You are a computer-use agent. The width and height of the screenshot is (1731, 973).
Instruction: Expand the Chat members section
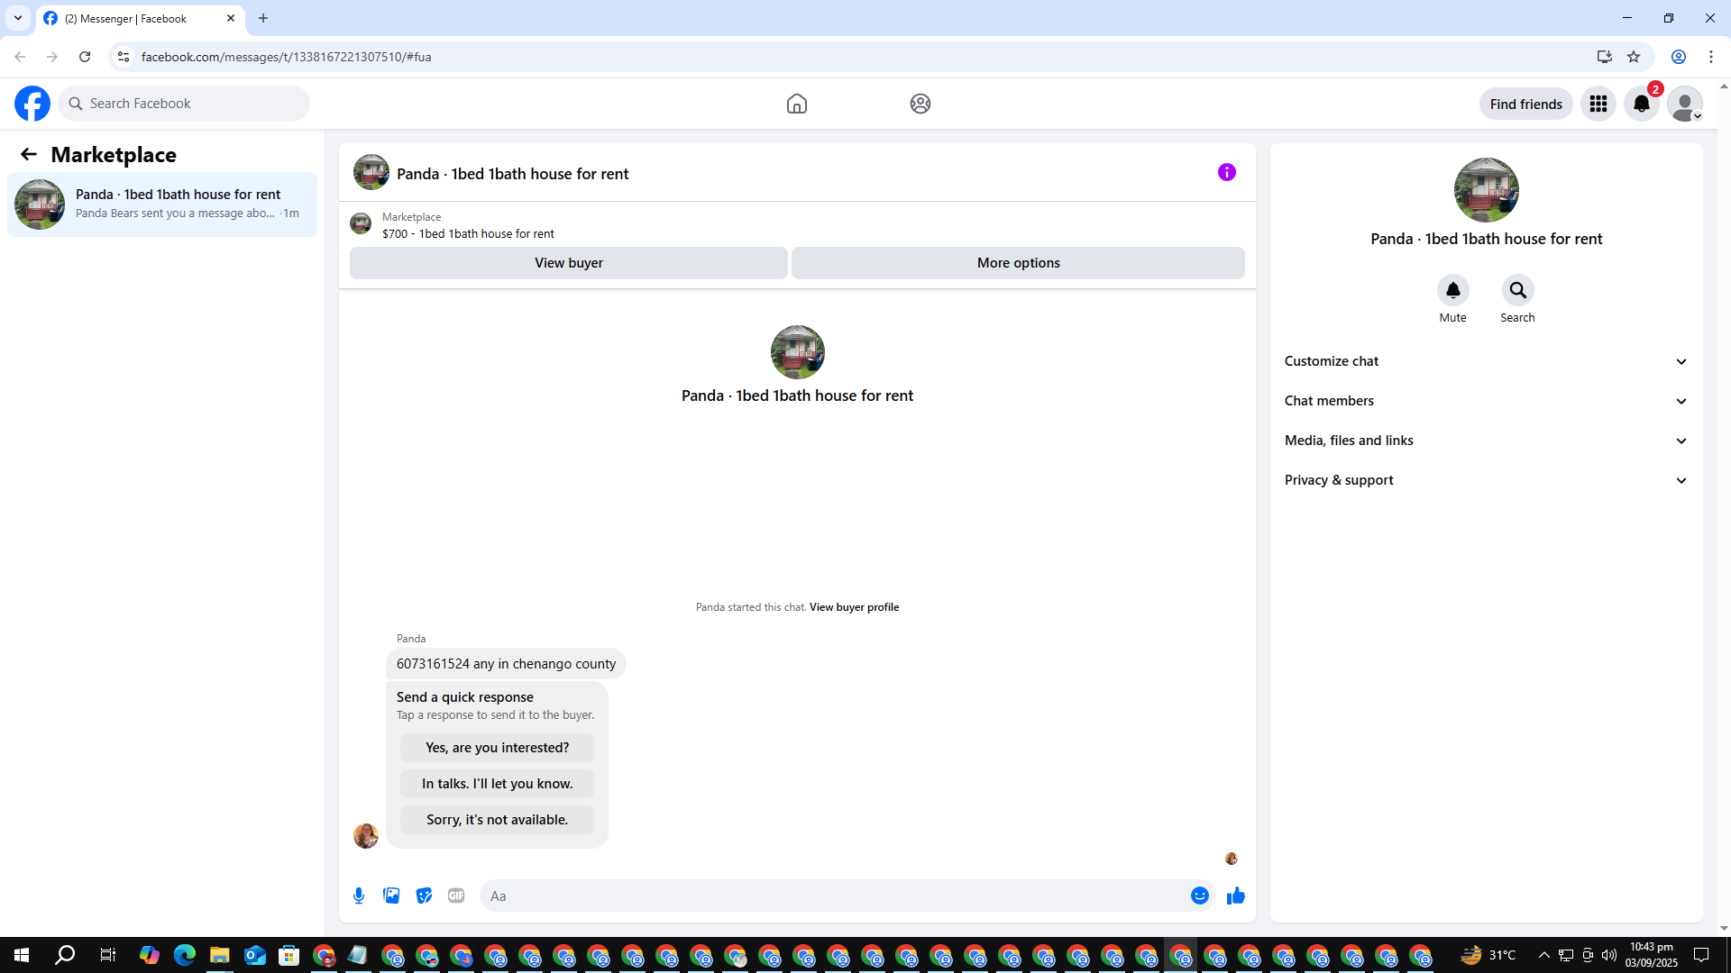(x=1486, y=401)
